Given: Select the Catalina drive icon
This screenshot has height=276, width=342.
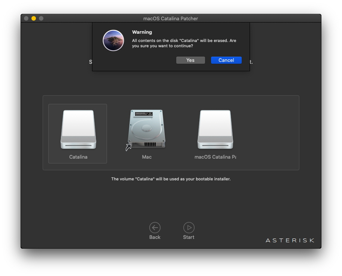Looking at the screenshot, I should click(78, 129).
